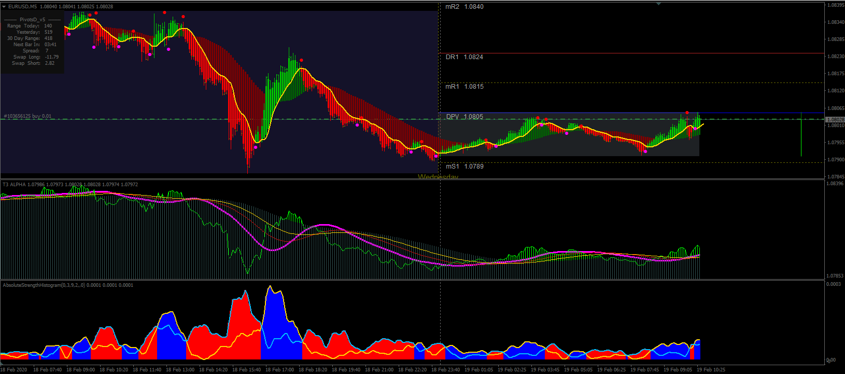Click the PivotsD_v5 info panel title
845x374 pixels.
[32, 19]
